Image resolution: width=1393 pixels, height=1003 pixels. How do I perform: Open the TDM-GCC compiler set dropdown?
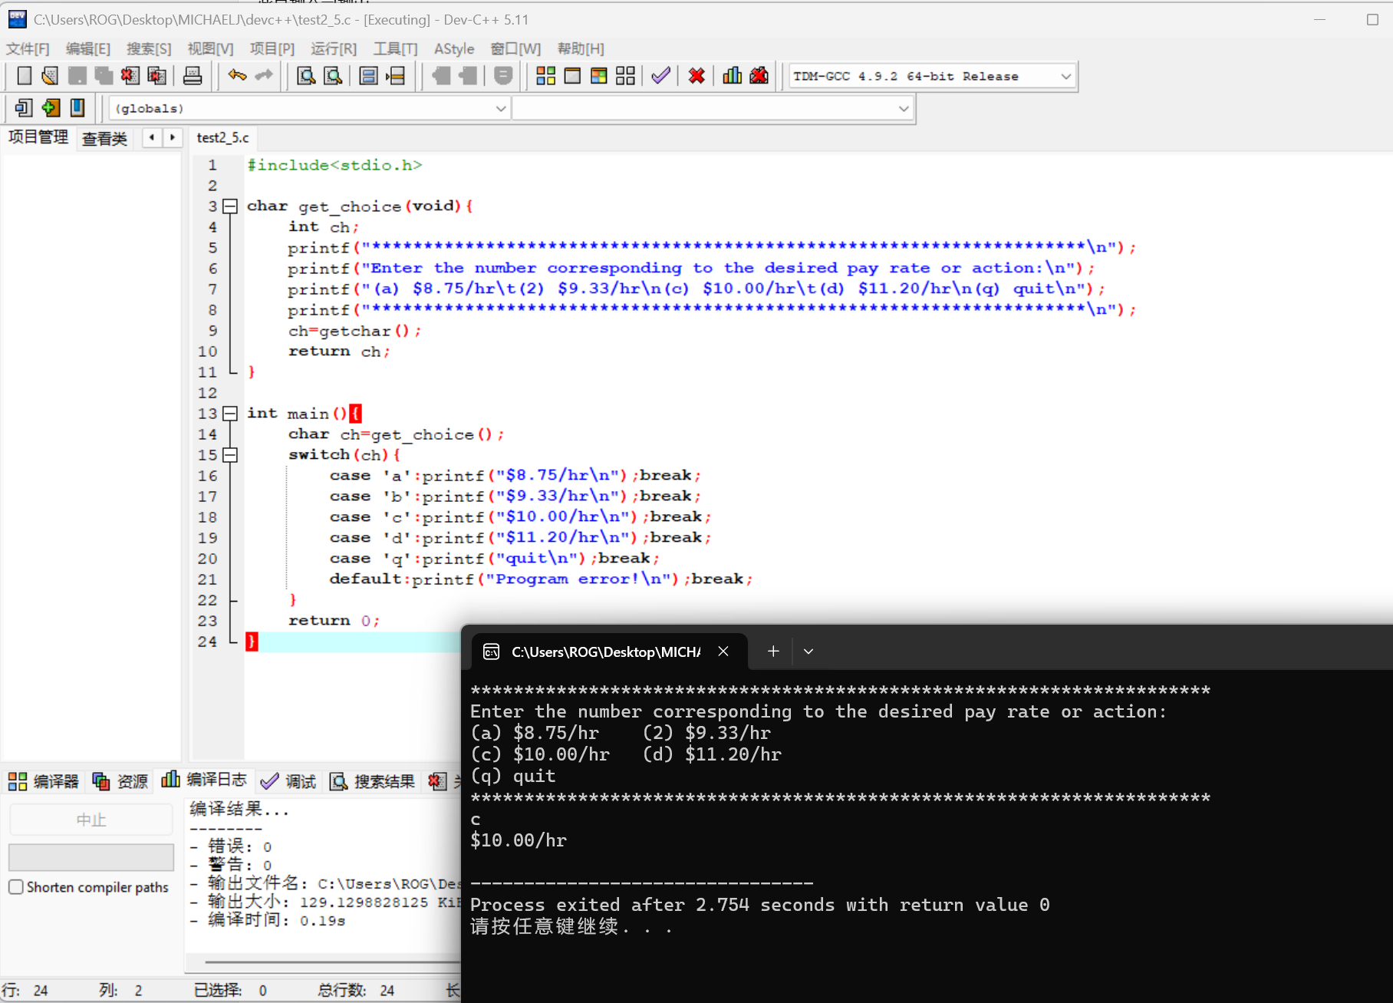pos(1065,76)
